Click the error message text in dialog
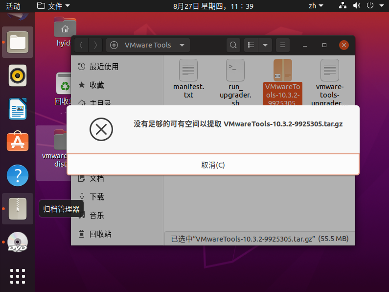This screenshot has width=389, height=292. (238, 123)
